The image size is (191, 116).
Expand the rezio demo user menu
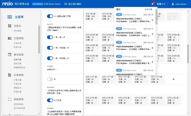tap(180, 4)
